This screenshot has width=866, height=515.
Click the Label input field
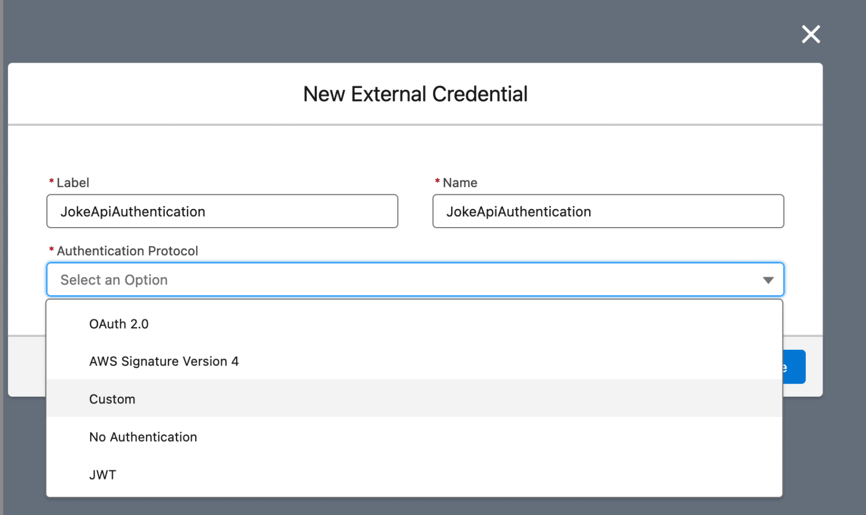tap(222, 211)
